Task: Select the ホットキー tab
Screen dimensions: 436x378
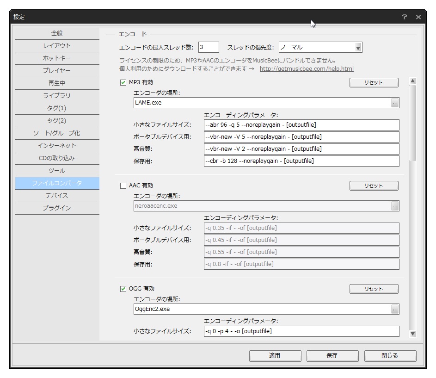Action: 57,58
